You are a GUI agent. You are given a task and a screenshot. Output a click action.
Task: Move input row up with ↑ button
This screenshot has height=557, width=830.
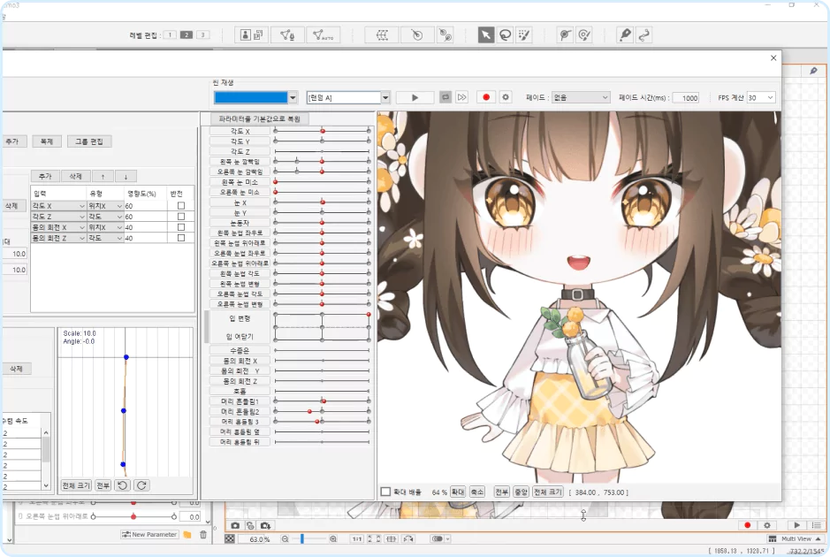(x=103, y=176)
